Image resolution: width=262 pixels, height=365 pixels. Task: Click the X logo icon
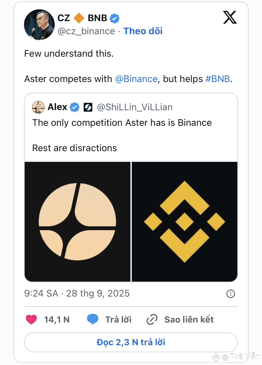click(230, 17)
